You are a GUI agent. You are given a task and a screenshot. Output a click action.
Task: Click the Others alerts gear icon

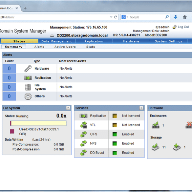click(28, 96)
